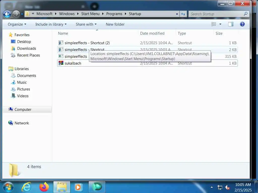Open Desktop in the navigation pane
This screenshot has height=193, width=258.
24,42
